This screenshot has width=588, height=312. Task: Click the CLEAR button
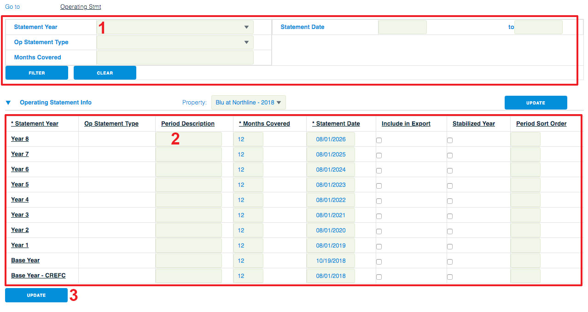click(x=105, y=73)
